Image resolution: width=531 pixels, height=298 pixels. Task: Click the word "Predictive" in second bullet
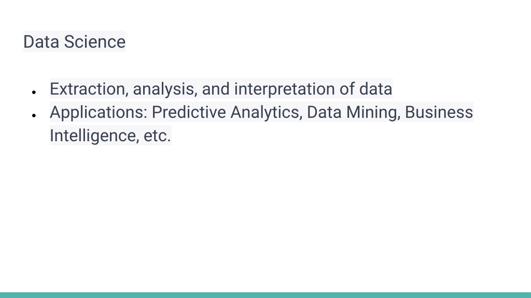click(x=189, y=112)
